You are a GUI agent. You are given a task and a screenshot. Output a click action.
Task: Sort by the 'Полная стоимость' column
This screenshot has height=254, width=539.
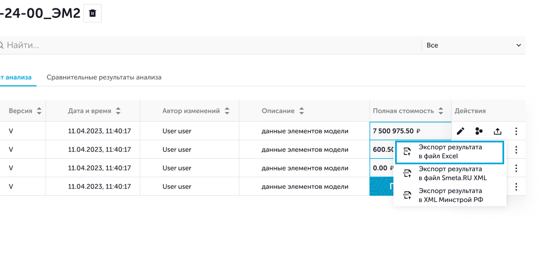442,111
